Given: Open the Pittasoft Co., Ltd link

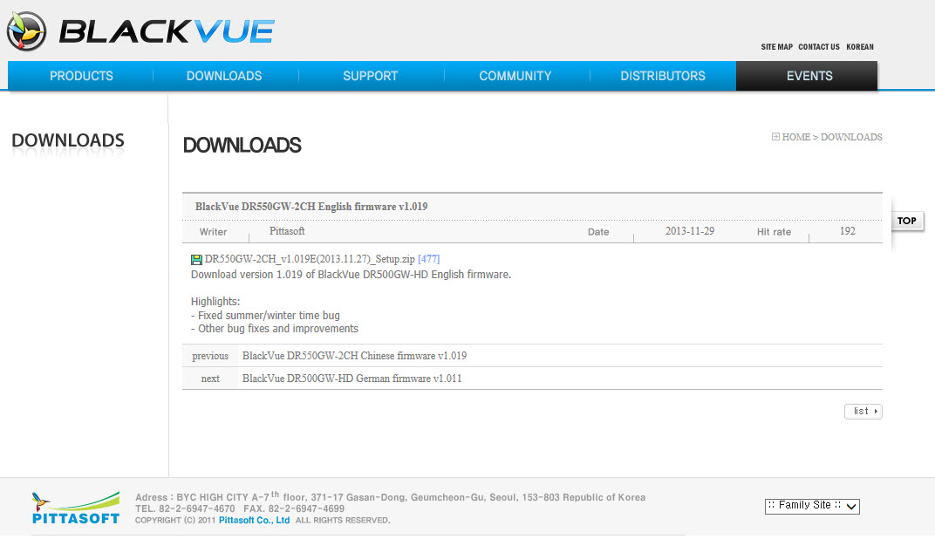Looking at the screenshot, I should [x=254, y=521].
